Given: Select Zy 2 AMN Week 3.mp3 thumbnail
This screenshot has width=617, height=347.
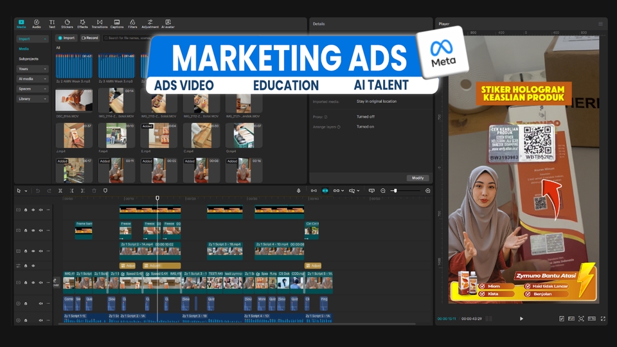Looking at the screenshot, I should coord(73,66).
